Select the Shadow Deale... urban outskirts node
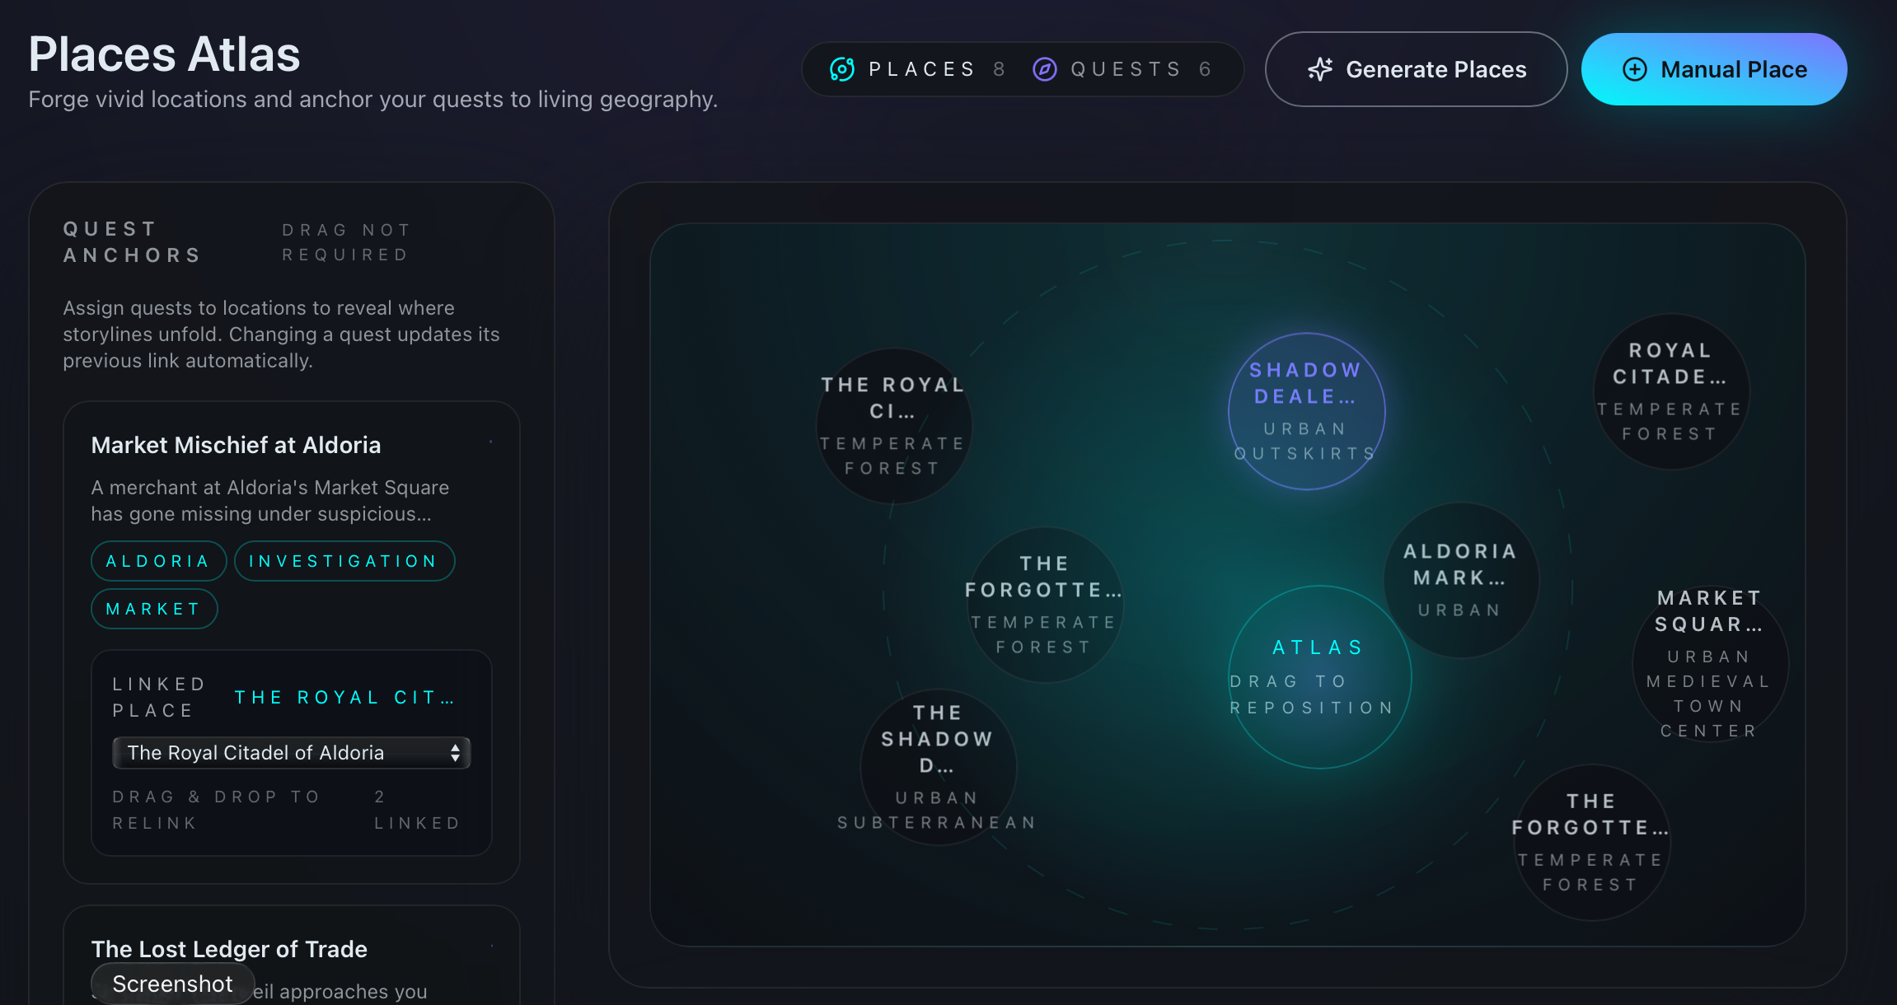 tap(1306, 411)
